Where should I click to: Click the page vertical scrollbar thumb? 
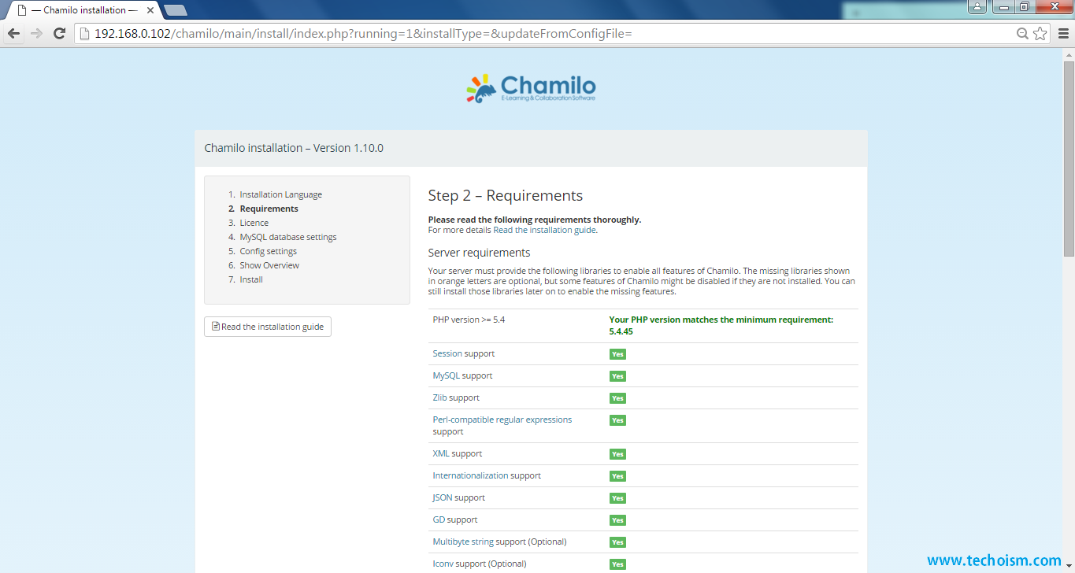point(1069,157)
